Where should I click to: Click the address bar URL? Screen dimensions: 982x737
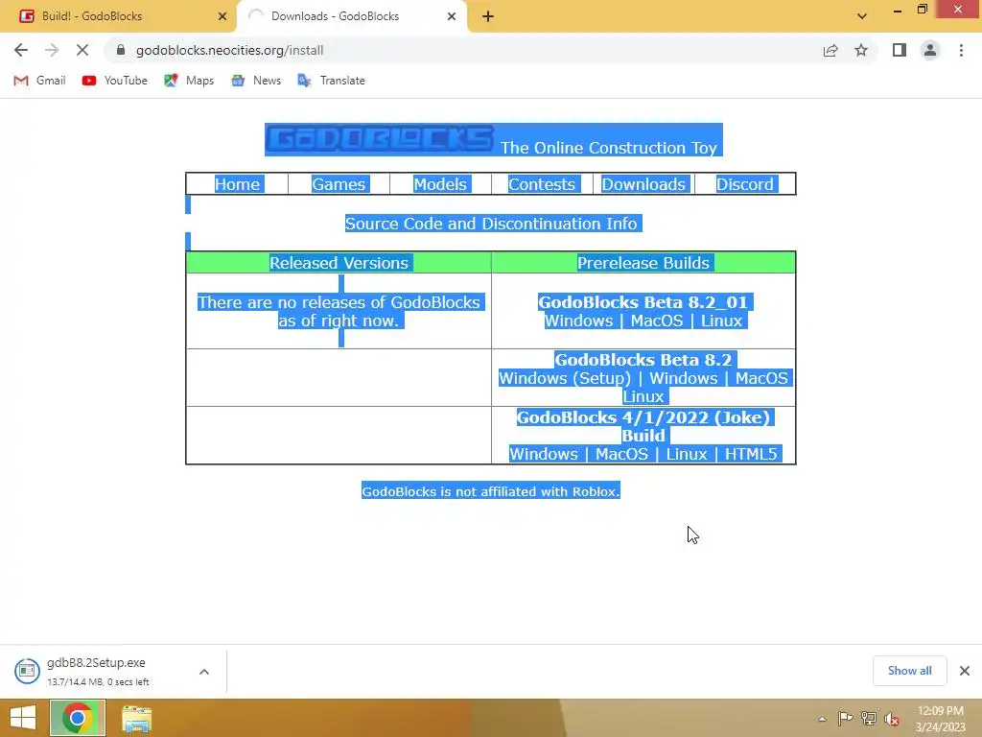coord(229,50)
